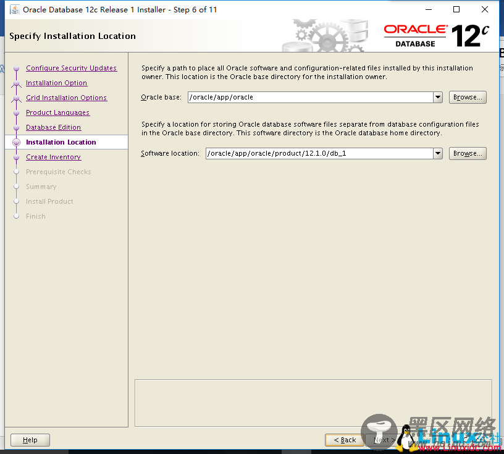Minimize the installer window
Screen dimensions: 504x454
click(x=429, y=10)
